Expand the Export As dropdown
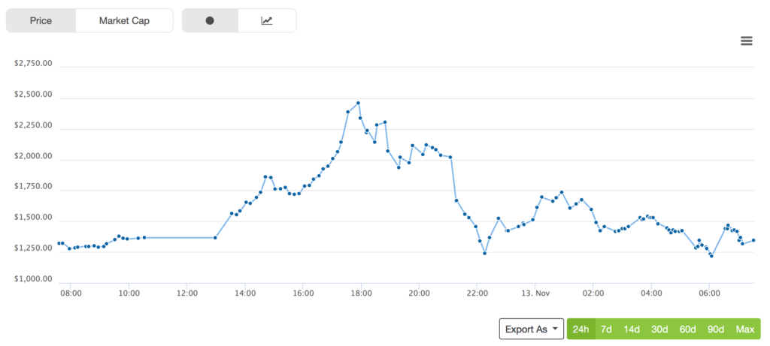 point(532,329)
